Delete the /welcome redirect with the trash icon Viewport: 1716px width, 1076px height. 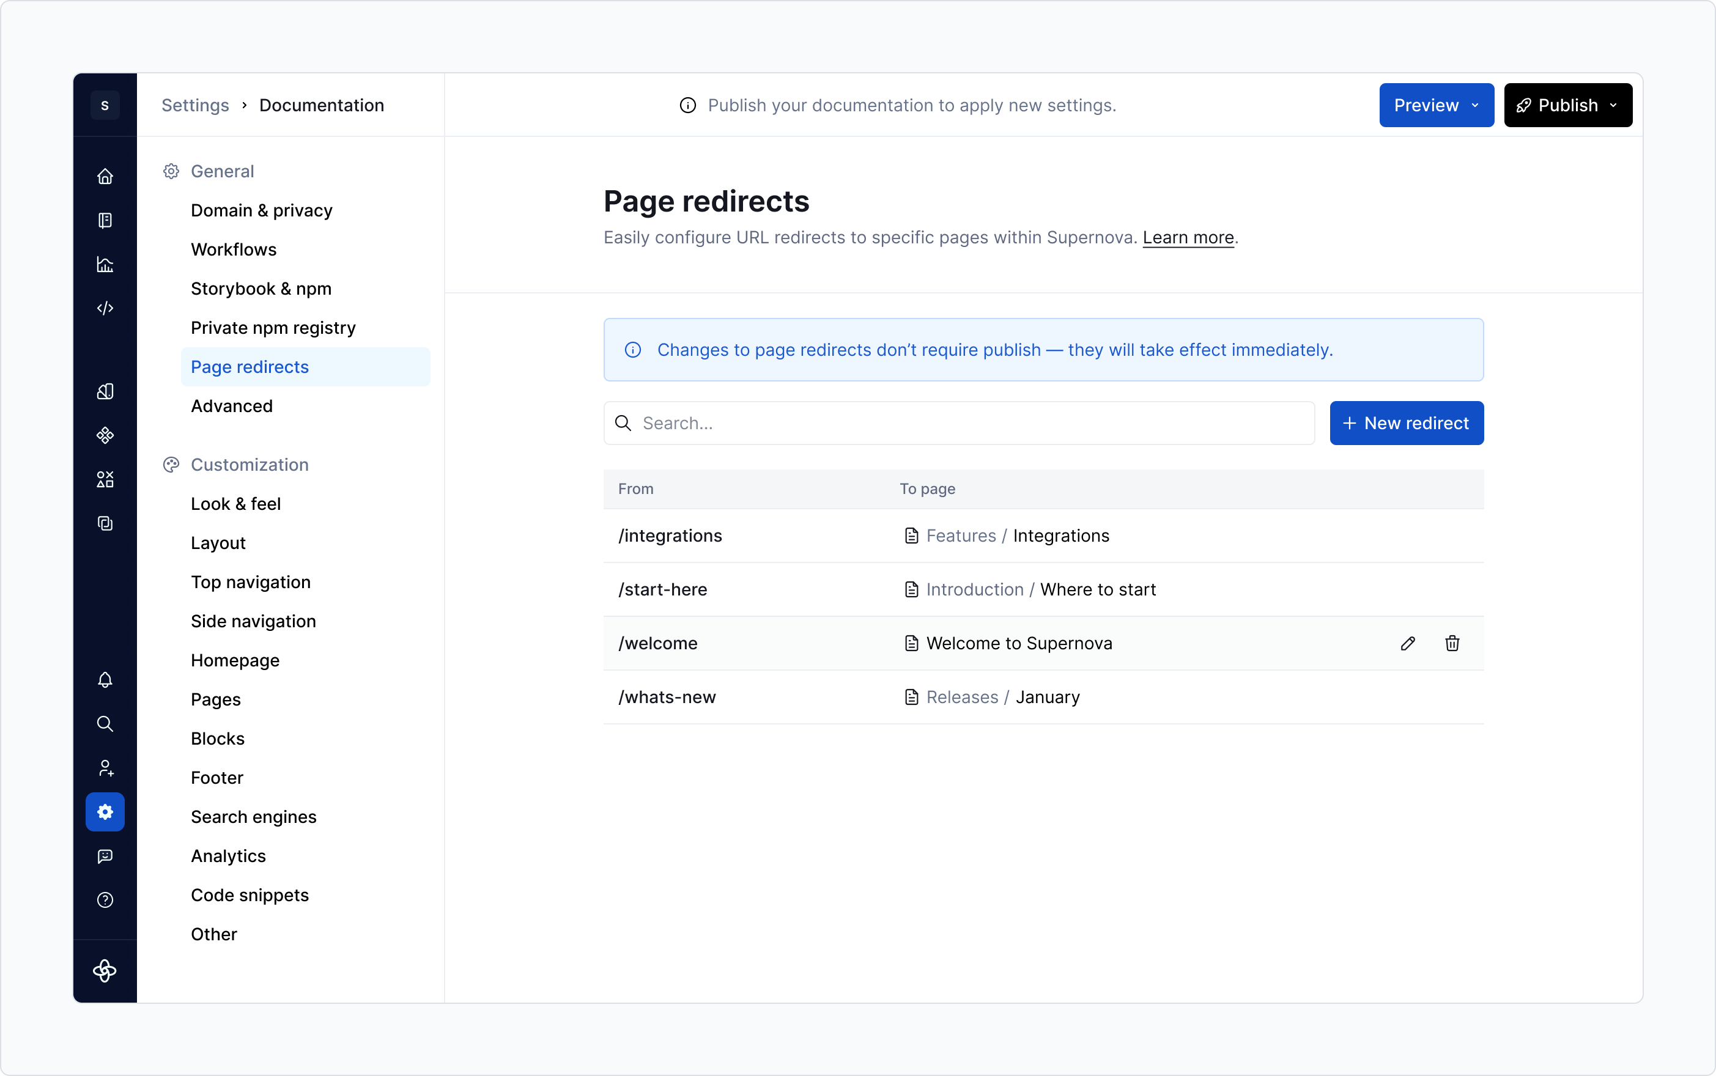(1452, 643)
